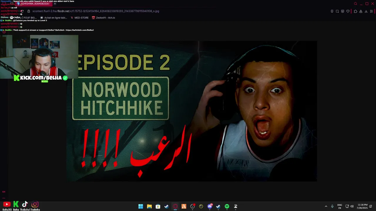The width and height of the screenshot is (376, 211).
Task: Open the extensions cube icon
Action: (355, 11)
